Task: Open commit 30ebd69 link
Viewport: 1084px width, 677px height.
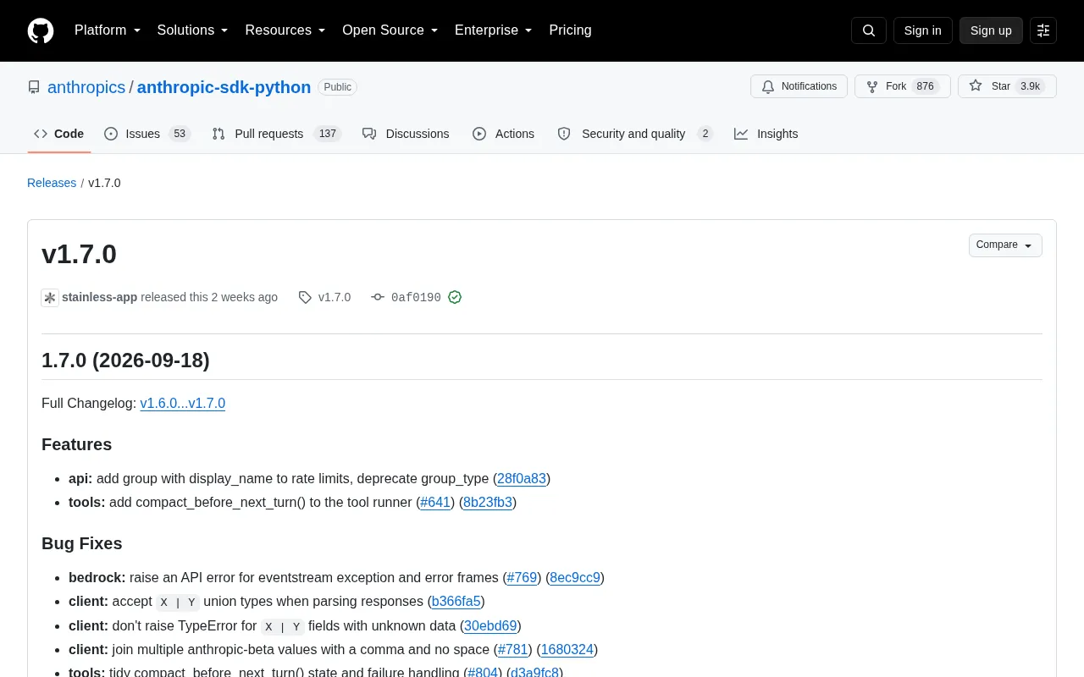Action: [490, 626]
